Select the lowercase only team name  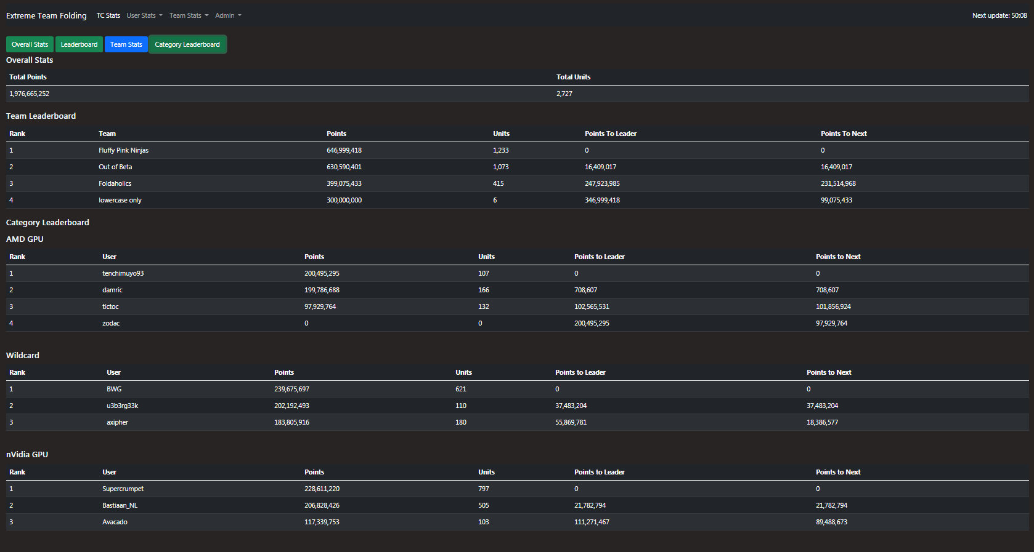click(x=120, y=200)
